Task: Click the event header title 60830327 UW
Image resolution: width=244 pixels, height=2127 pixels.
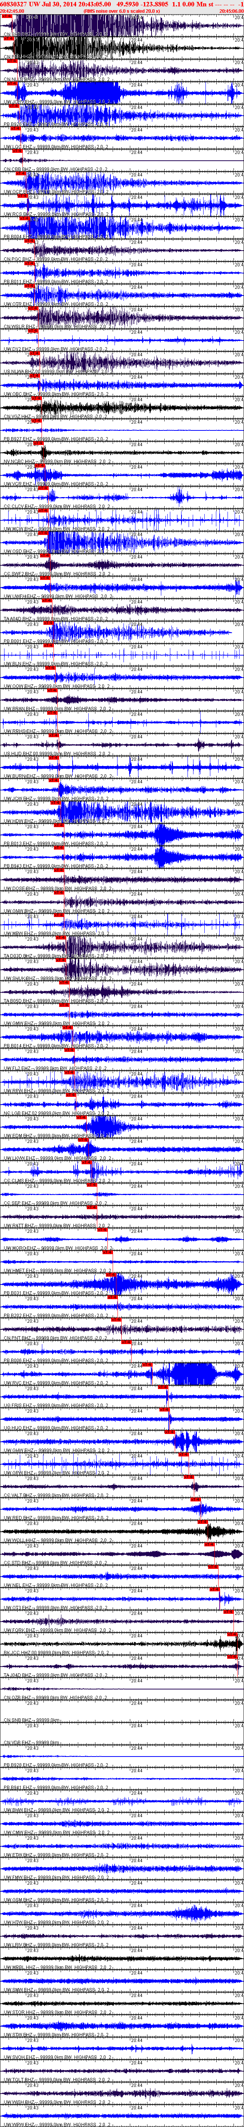Action: (x=28, y=4)
